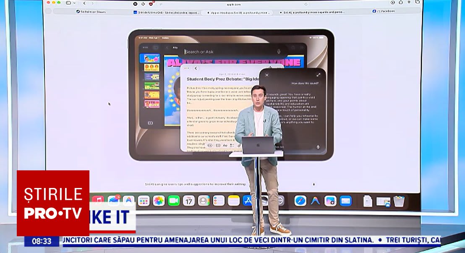The width and height of the screenshot is (465, 253).
Task: Open Notes from the Dock
Action: pyautogui.click(x=234, y=201)
